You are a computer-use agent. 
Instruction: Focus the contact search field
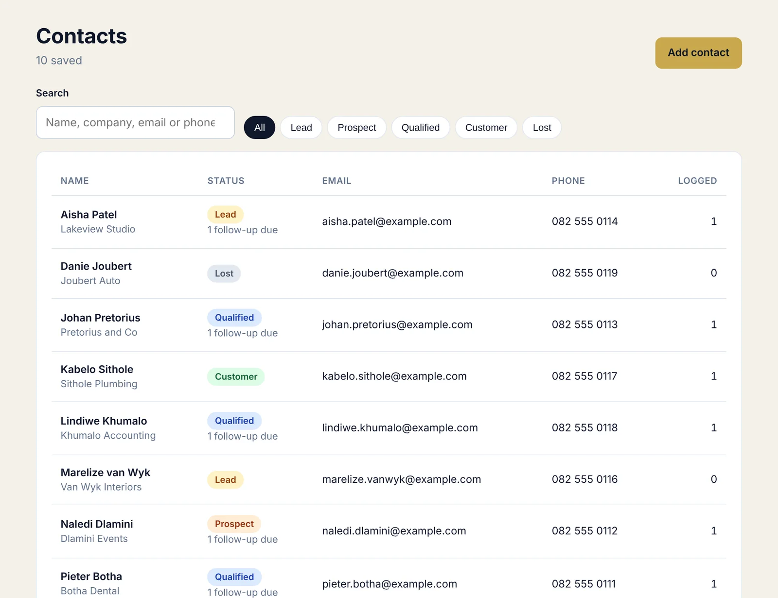click(x=135, y=122)
